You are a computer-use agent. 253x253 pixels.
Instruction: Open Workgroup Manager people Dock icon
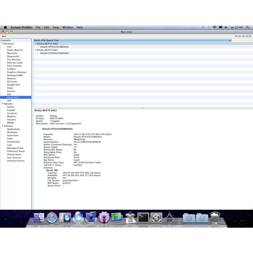pos(91,218)
